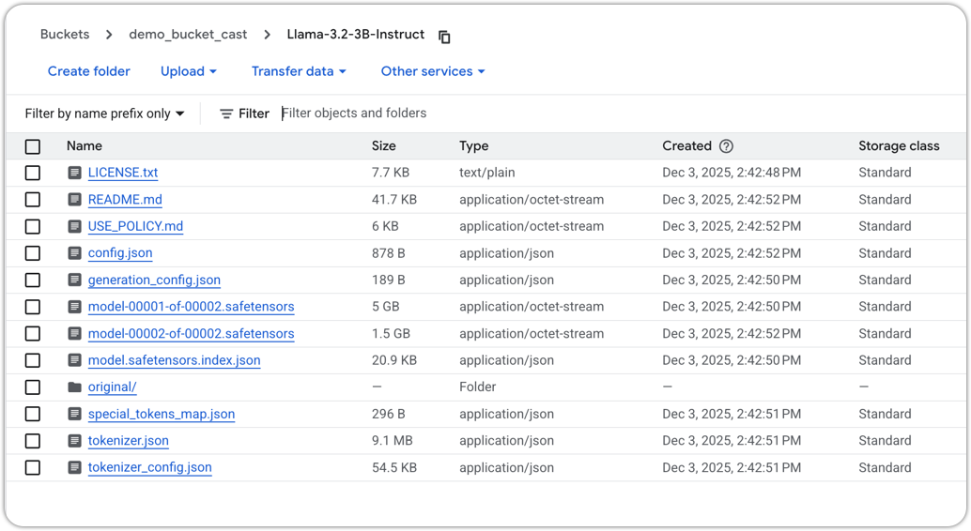Copy bucket path using the copy icon

point(444,37)
